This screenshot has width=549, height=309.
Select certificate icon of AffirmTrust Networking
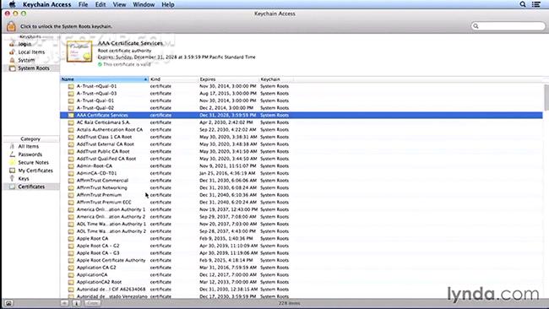(71, 188)
